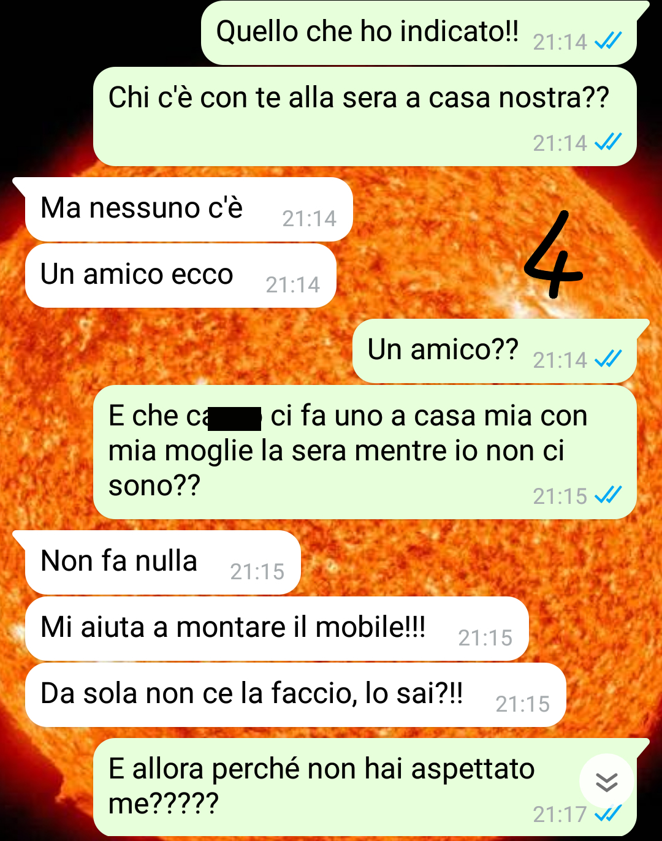Tap the 21:15 timestamp on 'Non fa nulla'
The width and height of the screenshot is (662, 841).
[257, 572]
